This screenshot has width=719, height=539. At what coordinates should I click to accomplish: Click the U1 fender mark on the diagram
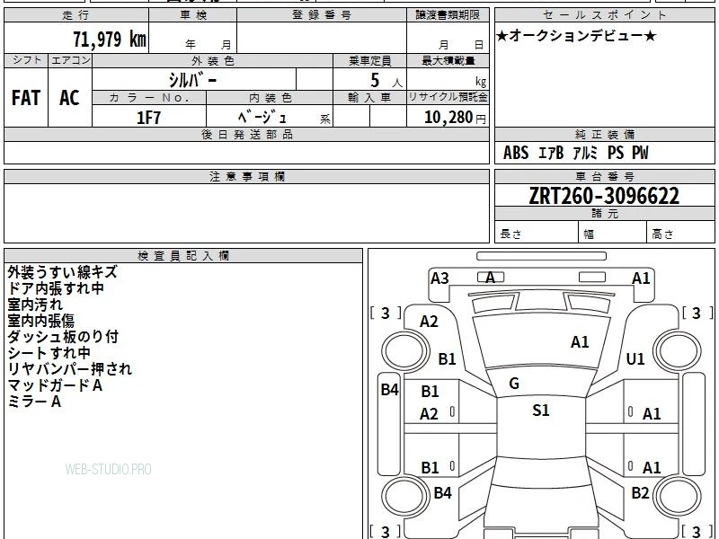pyautogui.click(x=635, y=358)
